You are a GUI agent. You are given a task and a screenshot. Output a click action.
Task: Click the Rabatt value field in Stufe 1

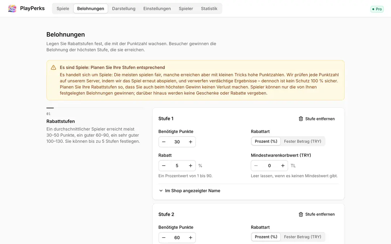pos(177,166)
